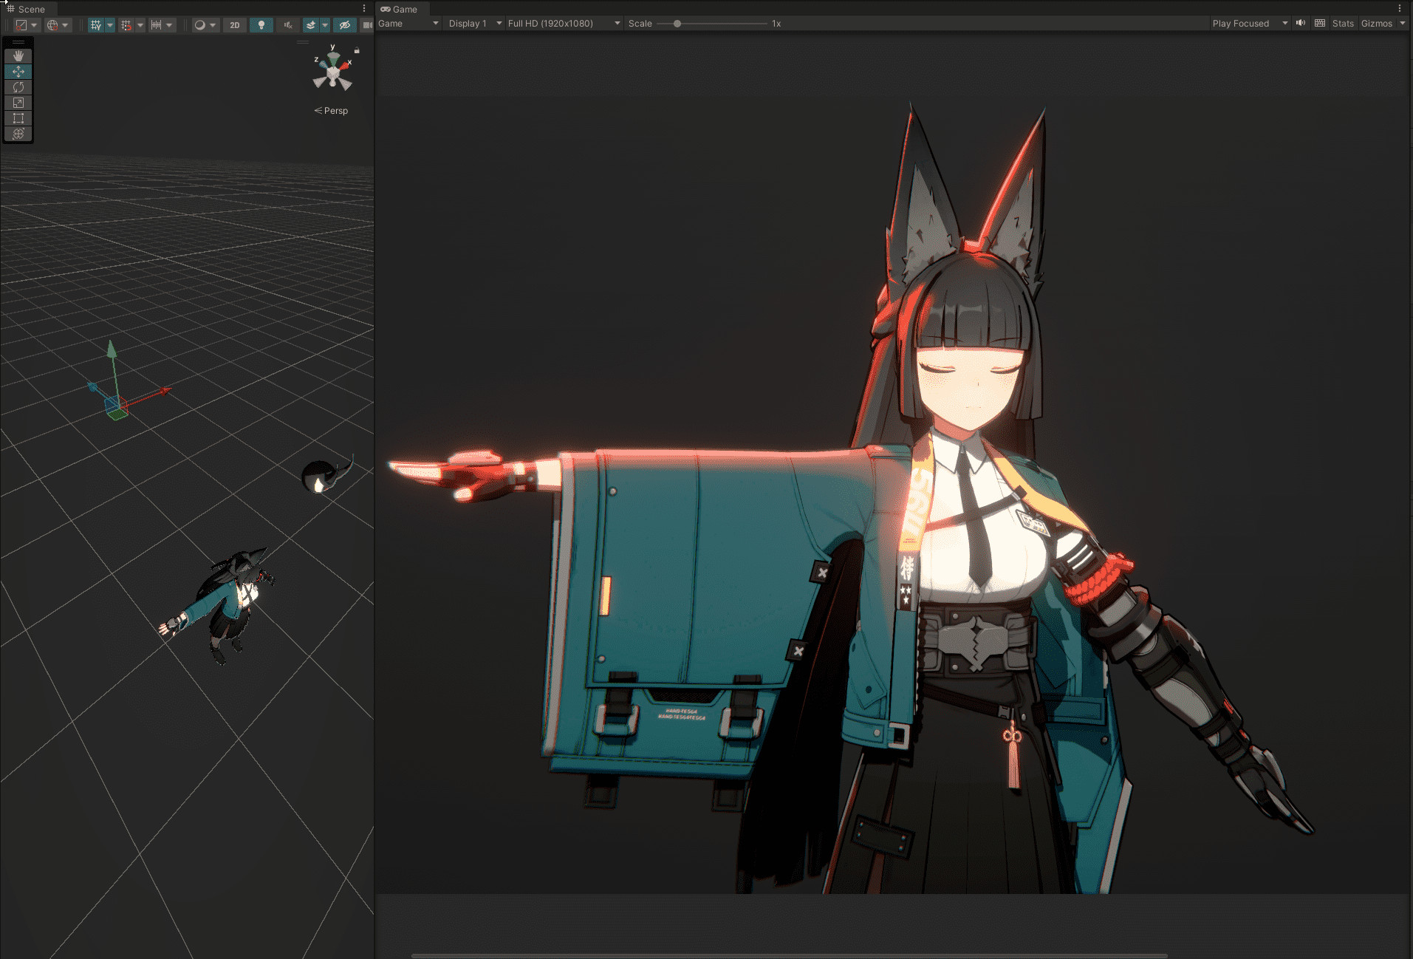
Task: Toggle Scene effects (skybox, fog) button
Action: coord(311,25)
